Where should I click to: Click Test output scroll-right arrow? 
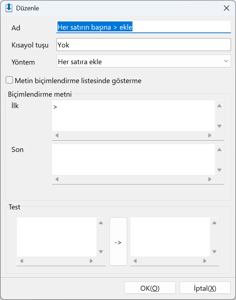click(x=205, y=261)
